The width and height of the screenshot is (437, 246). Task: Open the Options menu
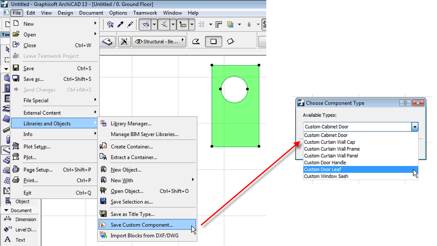tap(118, 13)
